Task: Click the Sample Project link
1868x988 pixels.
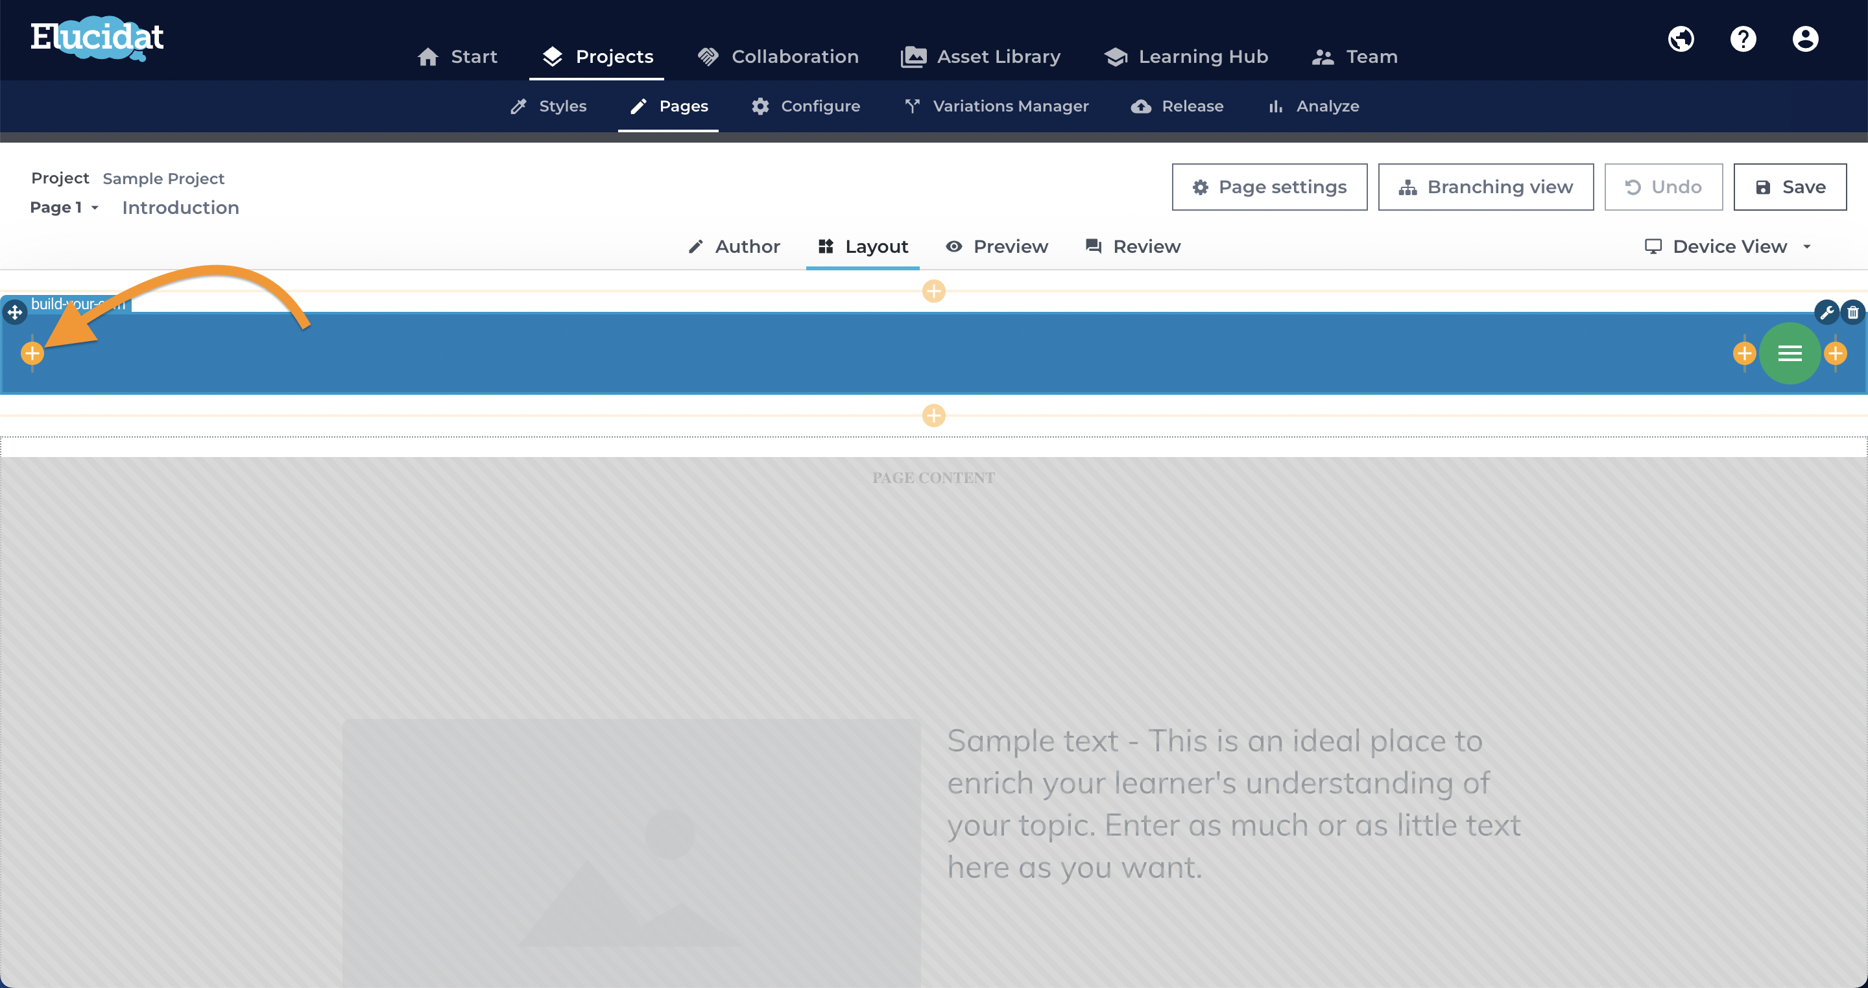Action: (x=163, y=178)
